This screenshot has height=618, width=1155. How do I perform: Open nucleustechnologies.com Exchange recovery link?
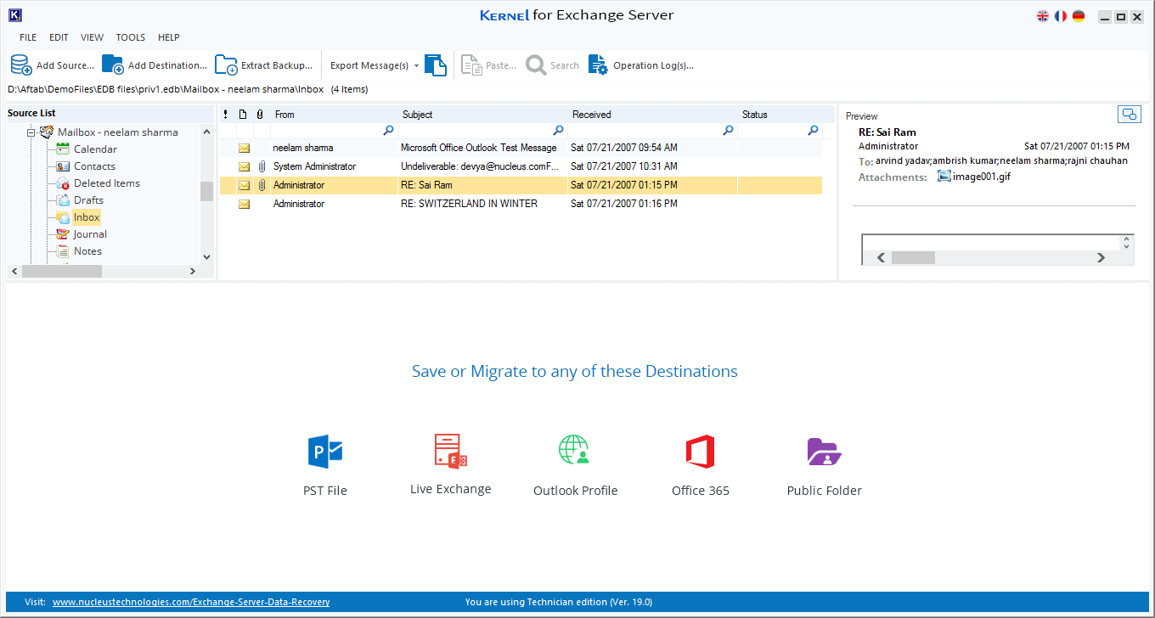(191, 602)
